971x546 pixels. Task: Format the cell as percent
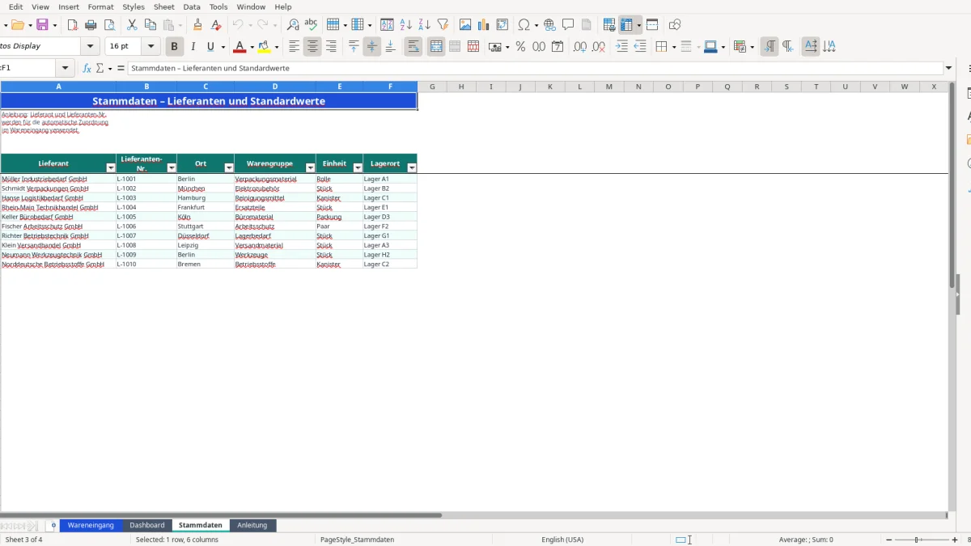click(x=520, y=47)
